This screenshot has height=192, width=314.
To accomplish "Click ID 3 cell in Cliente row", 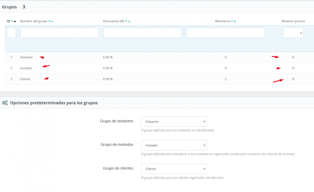I will (11, 79).
